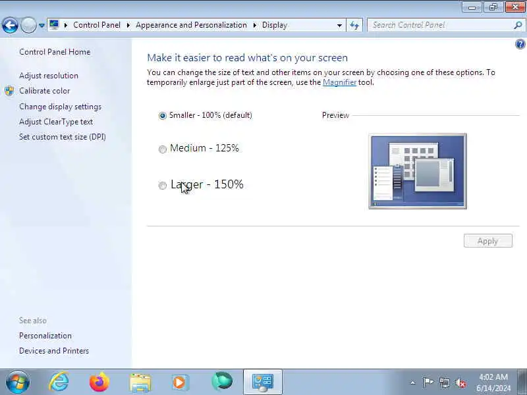Open Action Center flag icon
The width and height of the screenshot is (527, 395).
pyautogui.click(x=428, y=382)
